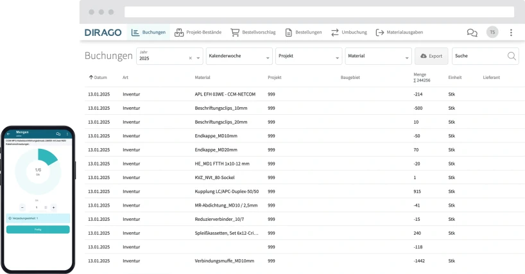This screenshot has height=274, width=525.
Task: Switch to the Projekt-Bestände tab
Action: tap(200, 32)
